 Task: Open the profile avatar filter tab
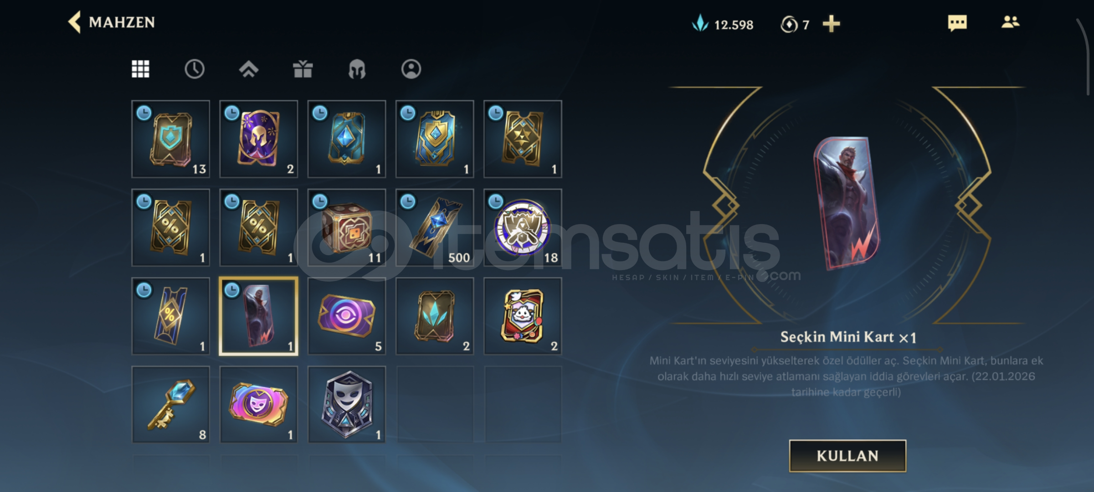coord(411,69)
